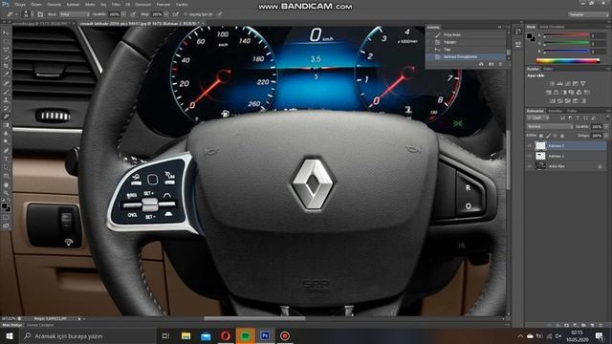
Task: Open the Windows search box
Action: (87, 335)
